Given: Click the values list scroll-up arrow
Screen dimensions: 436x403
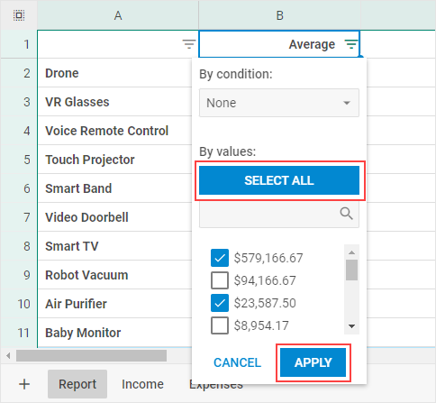Looking at the screenshot, I should pyautogui.click(x=351, y=252).
